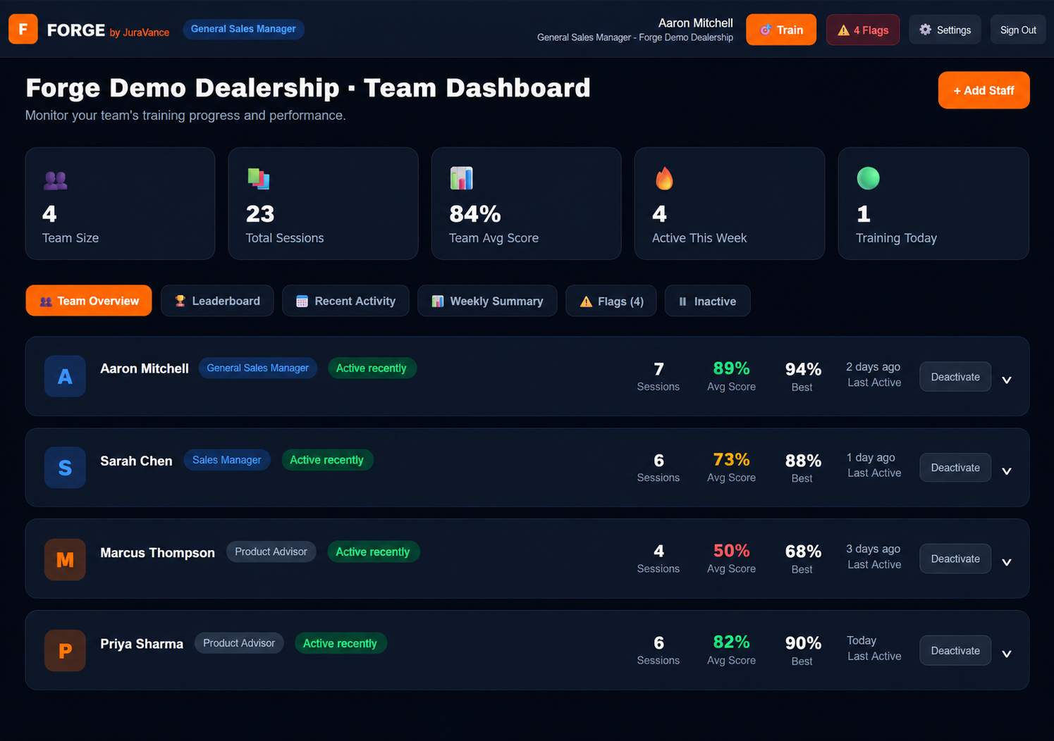Click Priya Sharma's Product Advisor badge
1054x741 pixels.
pyautogui.click(x=239, y=643)
